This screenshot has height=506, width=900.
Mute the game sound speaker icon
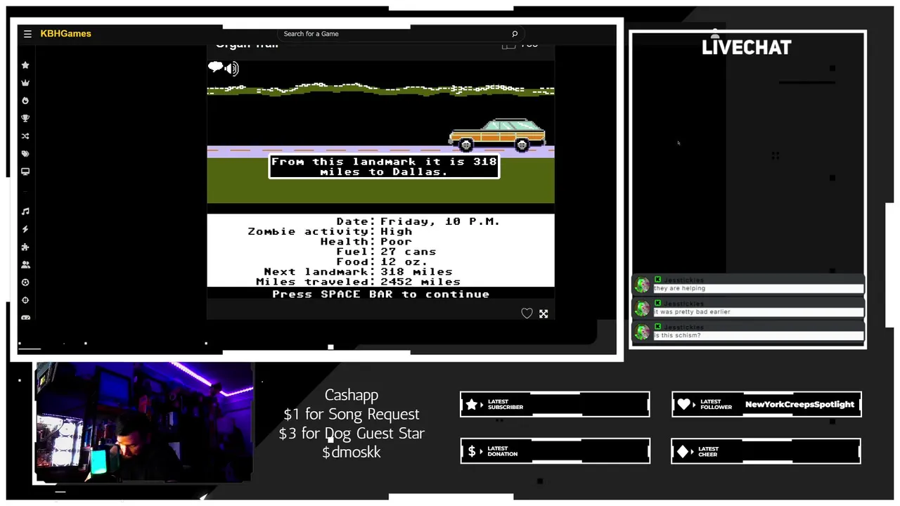[232, 68]
